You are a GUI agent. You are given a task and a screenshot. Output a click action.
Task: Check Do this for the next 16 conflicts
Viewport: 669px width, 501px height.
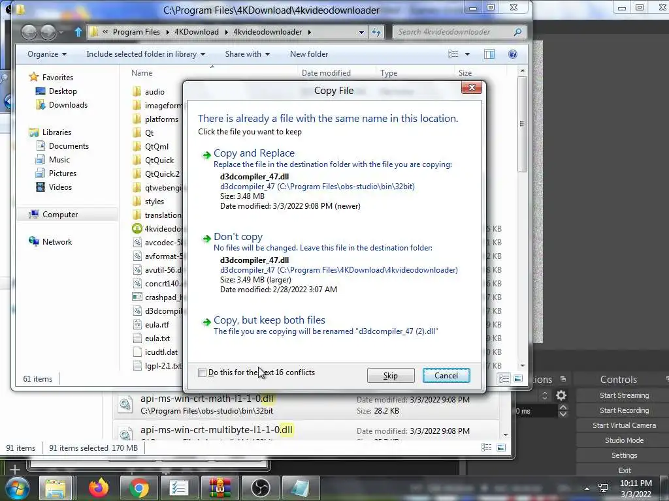point(203,372)
